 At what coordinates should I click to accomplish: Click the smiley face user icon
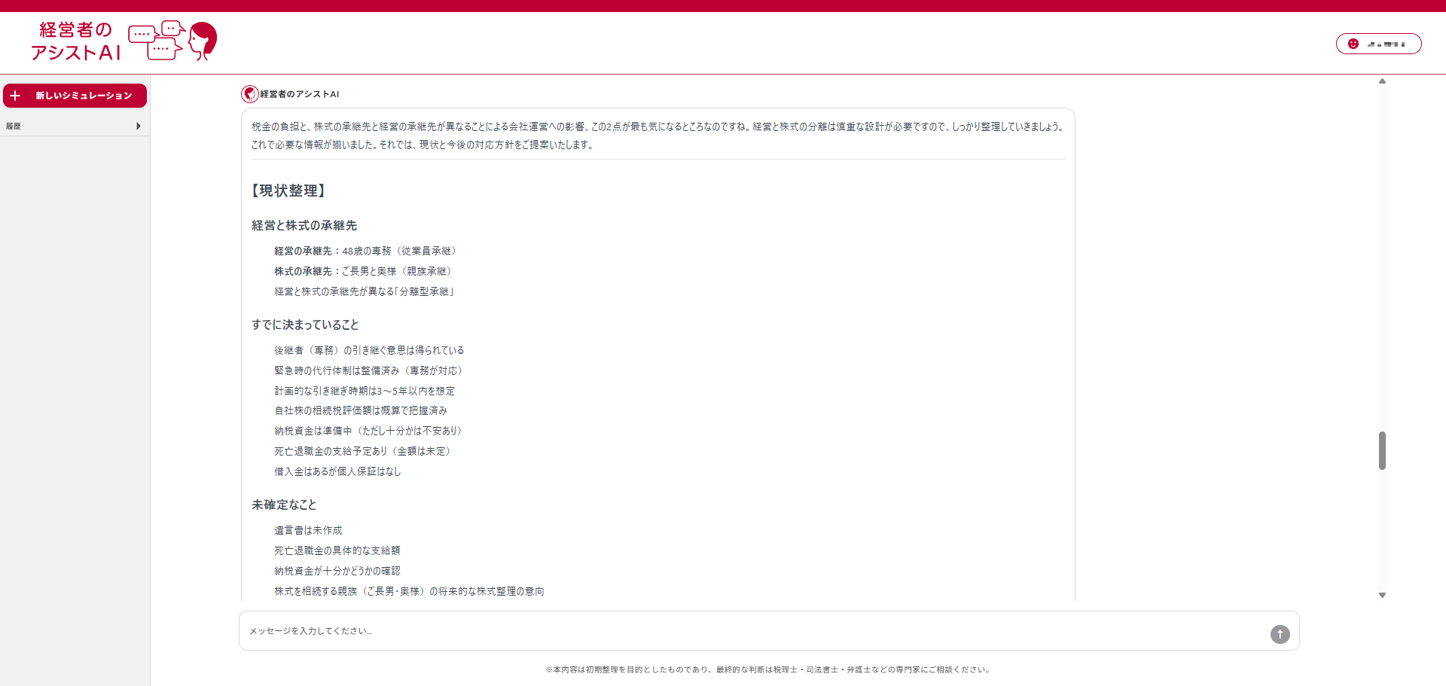(1353, 44)
